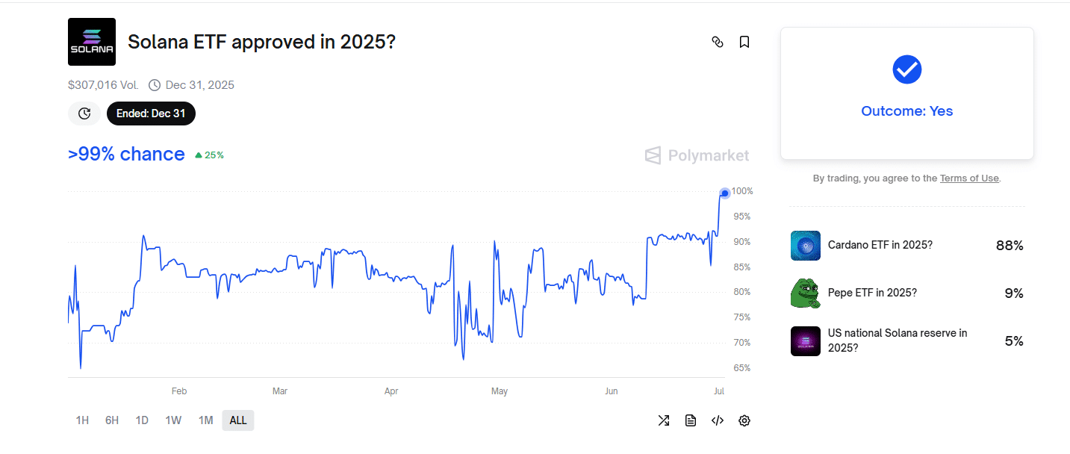
Task: Select the 1D time range
Action: coord(142,420)
